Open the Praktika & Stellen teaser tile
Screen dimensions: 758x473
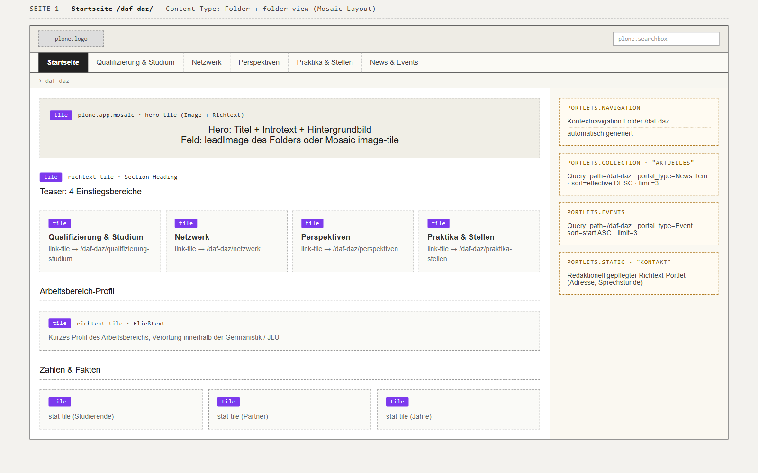pyautogui.click(x=479, y=241)
